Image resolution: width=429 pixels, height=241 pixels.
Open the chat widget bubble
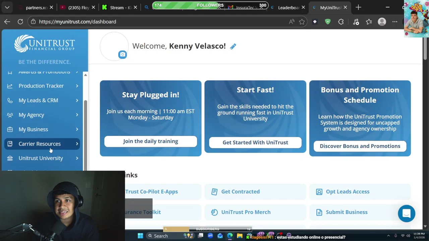[x=407, y=214]
